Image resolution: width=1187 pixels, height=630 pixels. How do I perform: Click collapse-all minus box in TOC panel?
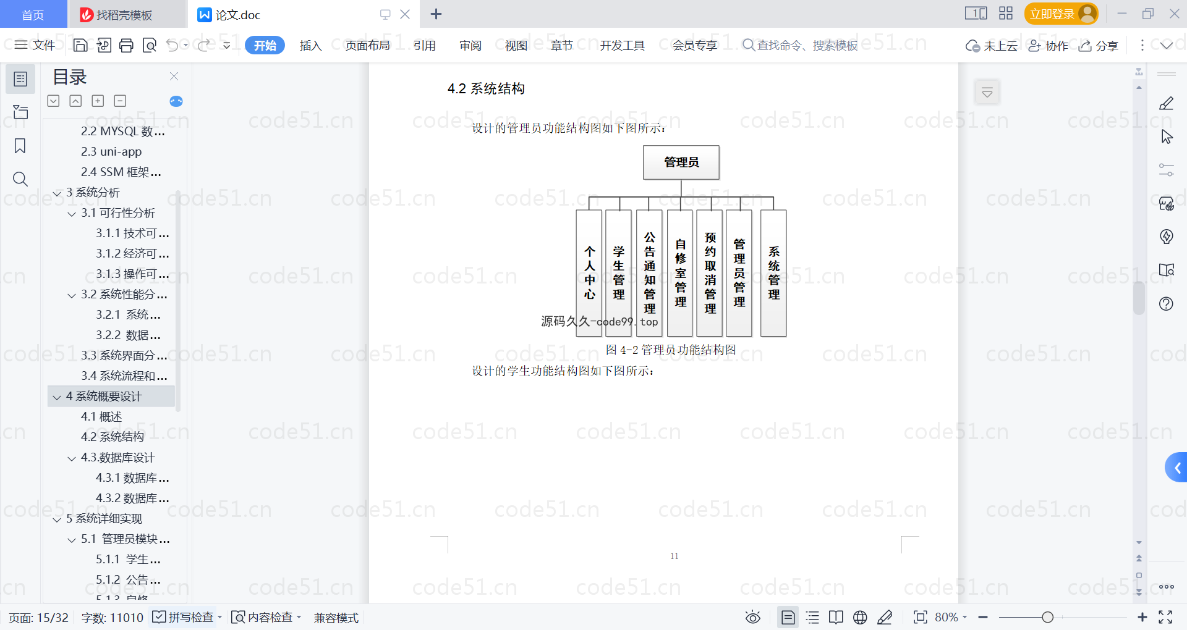(x=121, y=101)
